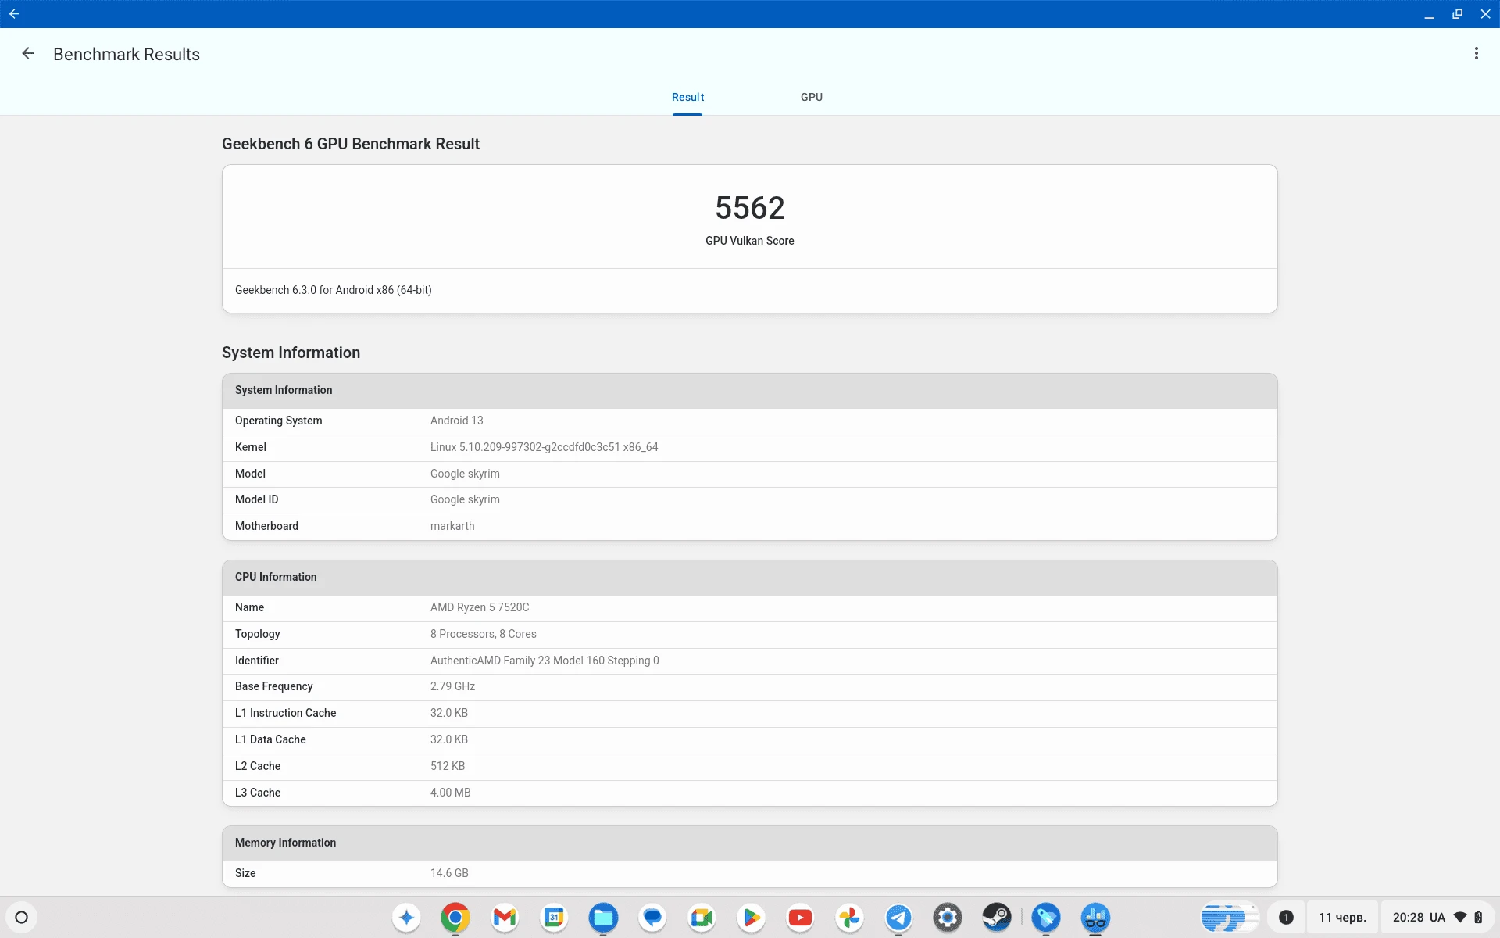The width and height of the screenshot is (1500, 938).
Task: Open Telegram from the shelf
Action: coord(898,917)
